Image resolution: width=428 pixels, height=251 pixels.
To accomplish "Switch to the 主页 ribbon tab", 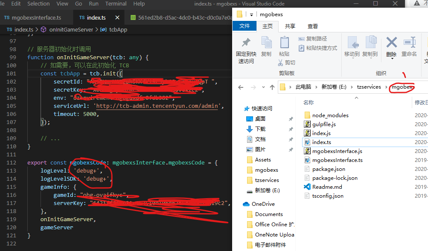I will click(268, 26).
